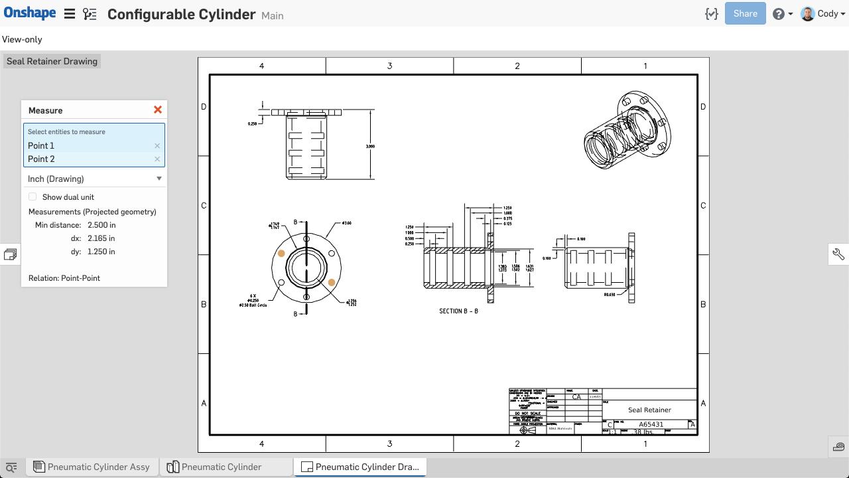The width and height of the screenshot is (849, 478).
Task: Open the drawing tools wrench panel
Action: pyautogui.click(x=838, y=254)
